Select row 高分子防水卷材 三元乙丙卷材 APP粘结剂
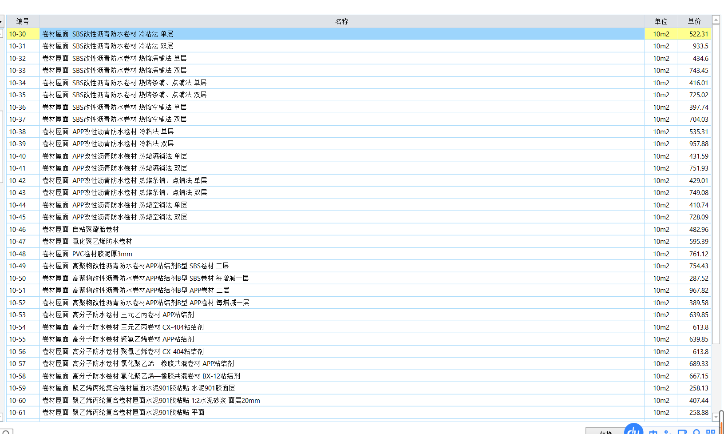Screen dimensions: 724x434 [x=342, y=315]
